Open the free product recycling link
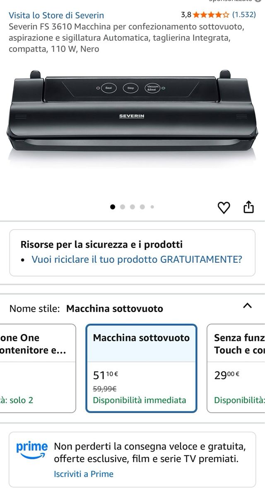 click(137, 258)
